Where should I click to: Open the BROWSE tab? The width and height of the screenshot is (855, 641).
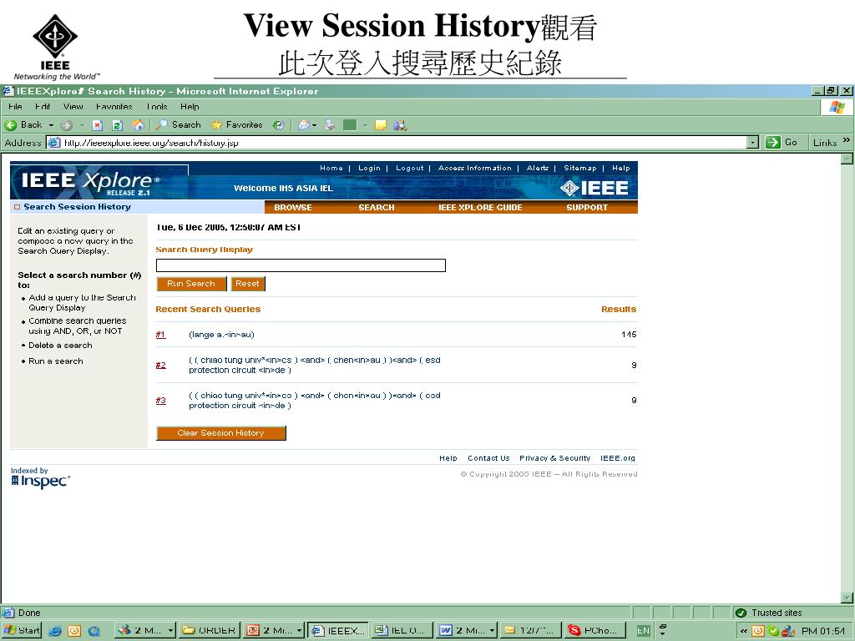point(293,208)
